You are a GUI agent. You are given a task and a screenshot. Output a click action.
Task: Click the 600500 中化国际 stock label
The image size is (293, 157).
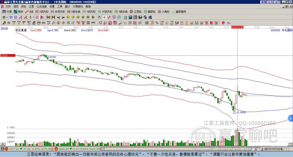282,30
